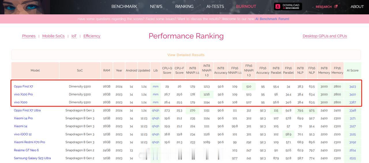Image resolution: width=369 pixels, height=163 pixels.
Task: Sort by the Android column header
Action: click(x=131, y=70)
